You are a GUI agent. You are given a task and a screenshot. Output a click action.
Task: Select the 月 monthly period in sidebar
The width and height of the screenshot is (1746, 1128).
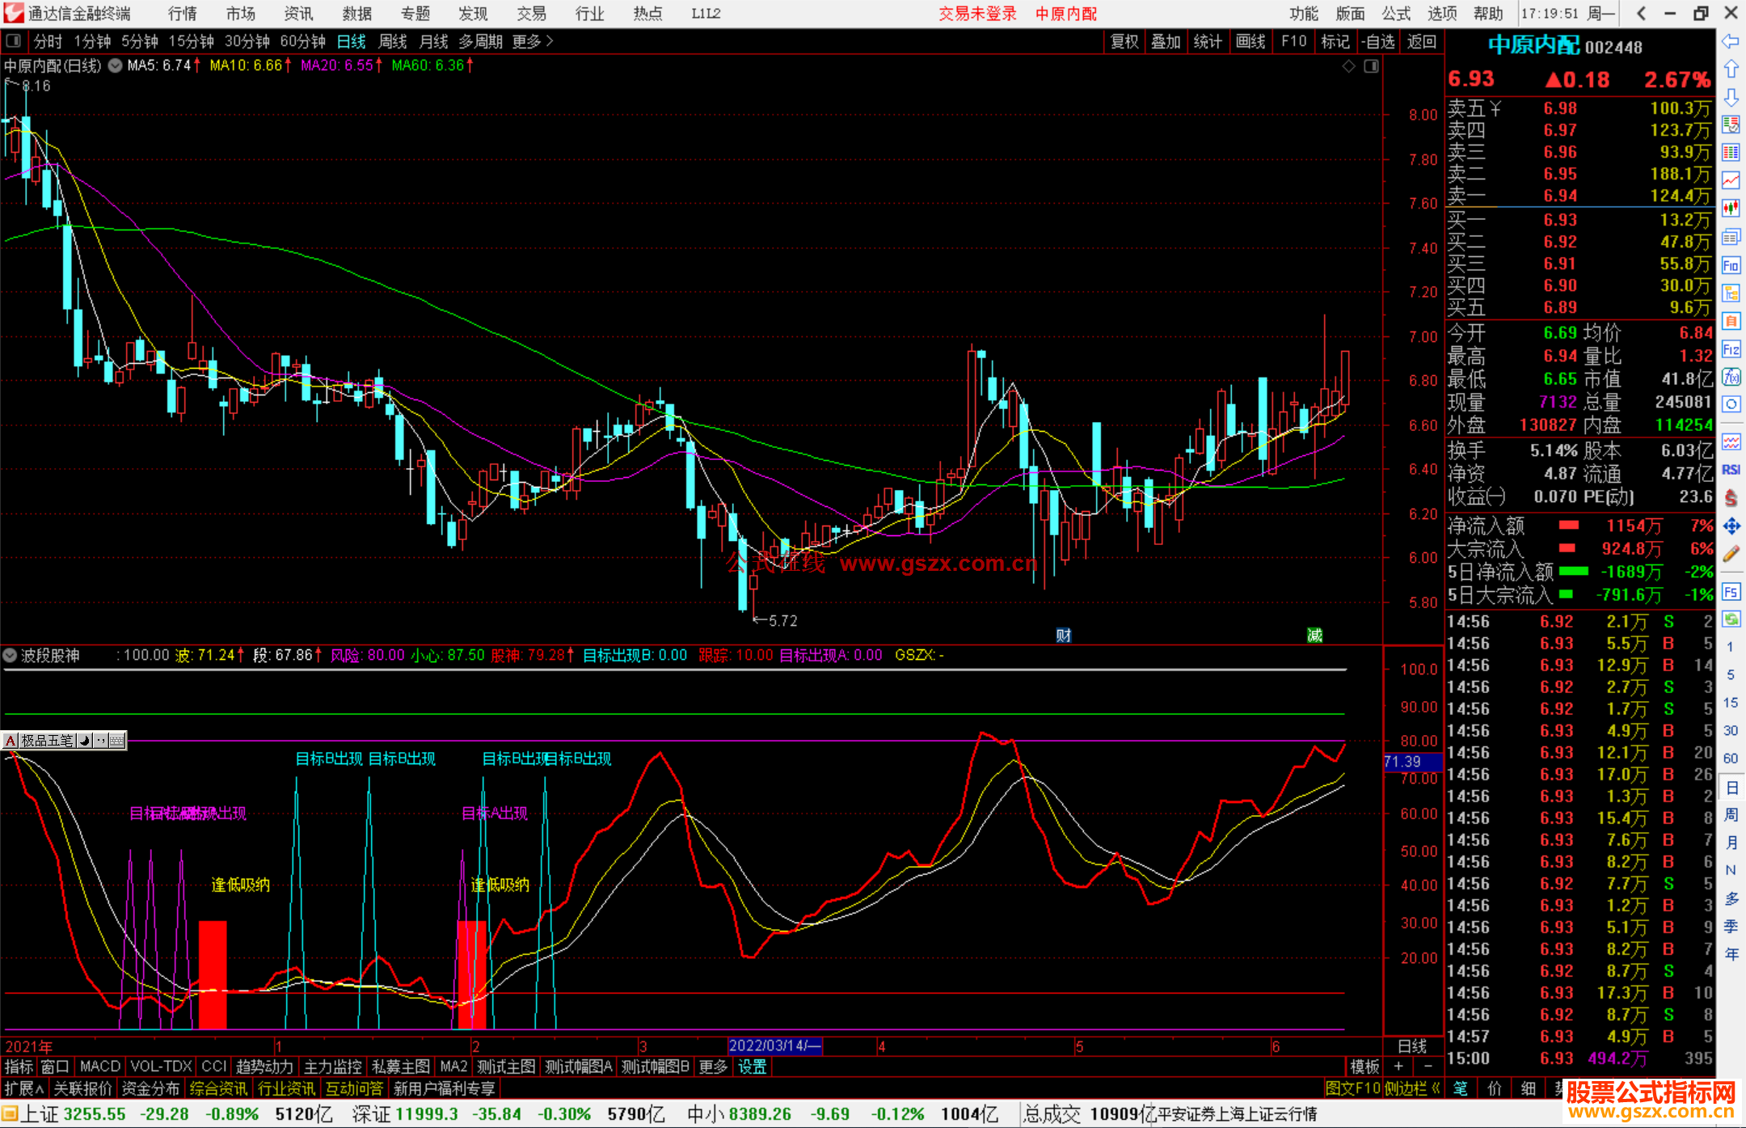(1731, 843)
